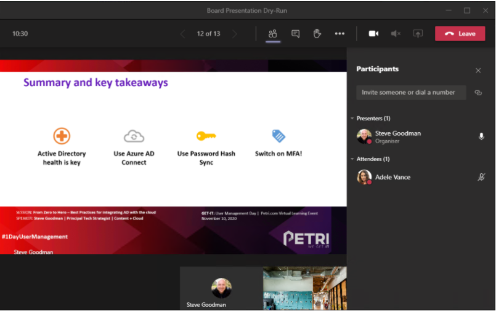Close the Participants panel
Image resolution: width=496 pixels, height=311 pixels.
coord(478,71)
